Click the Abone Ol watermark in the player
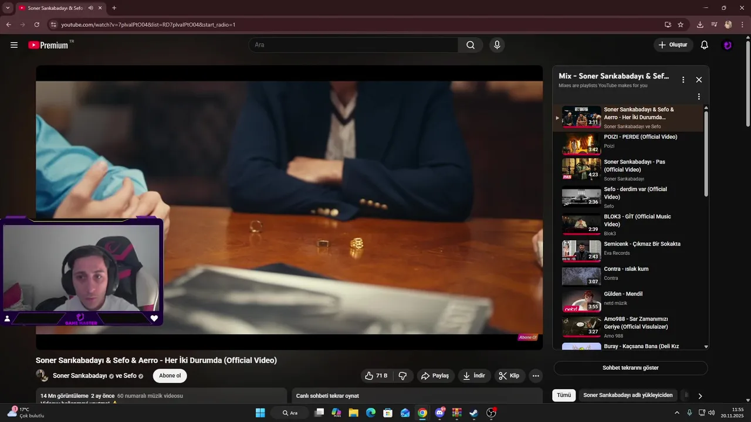The width and height of the screenshot is (751, 422). pyautogui.click(x=527, y=338)
